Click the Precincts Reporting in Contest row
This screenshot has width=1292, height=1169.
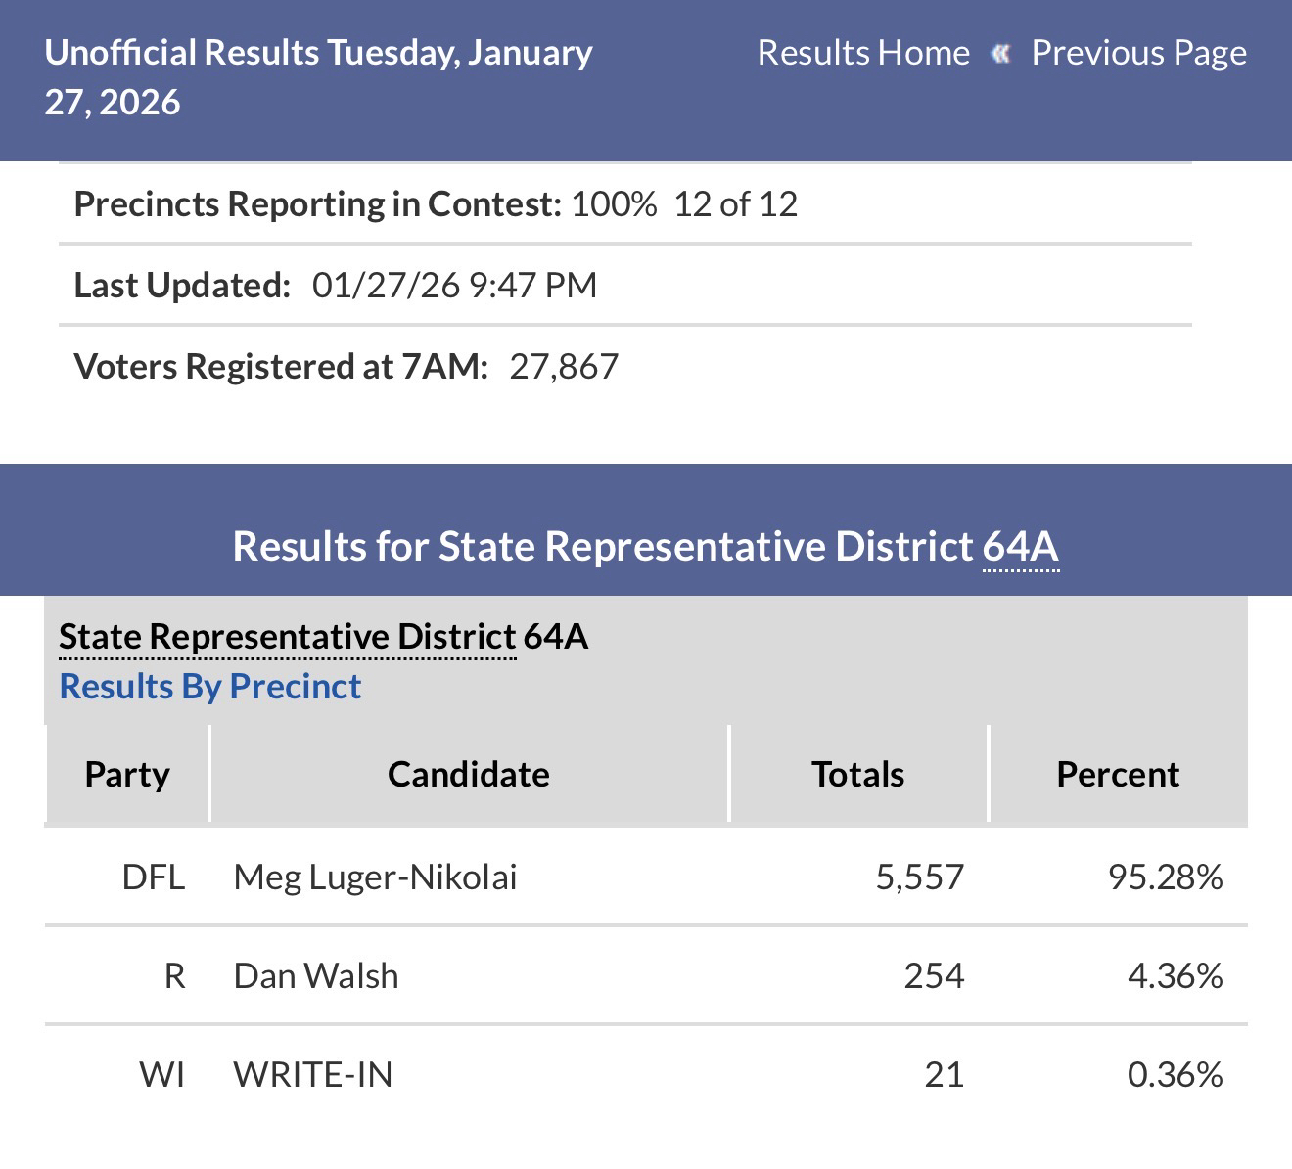click(x=436, y=203)
